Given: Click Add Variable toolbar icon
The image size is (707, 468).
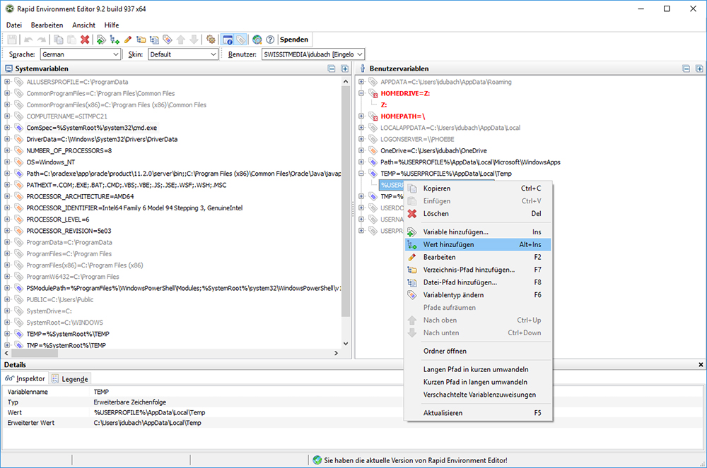Looking at the screenshot, I should click(x=101, y=40).
